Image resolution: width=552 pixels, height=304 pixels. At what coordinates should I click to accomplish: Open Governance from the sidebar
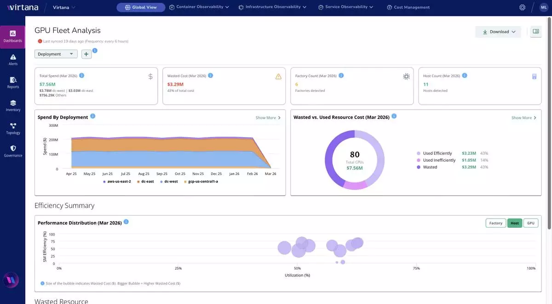click(13, 151)
